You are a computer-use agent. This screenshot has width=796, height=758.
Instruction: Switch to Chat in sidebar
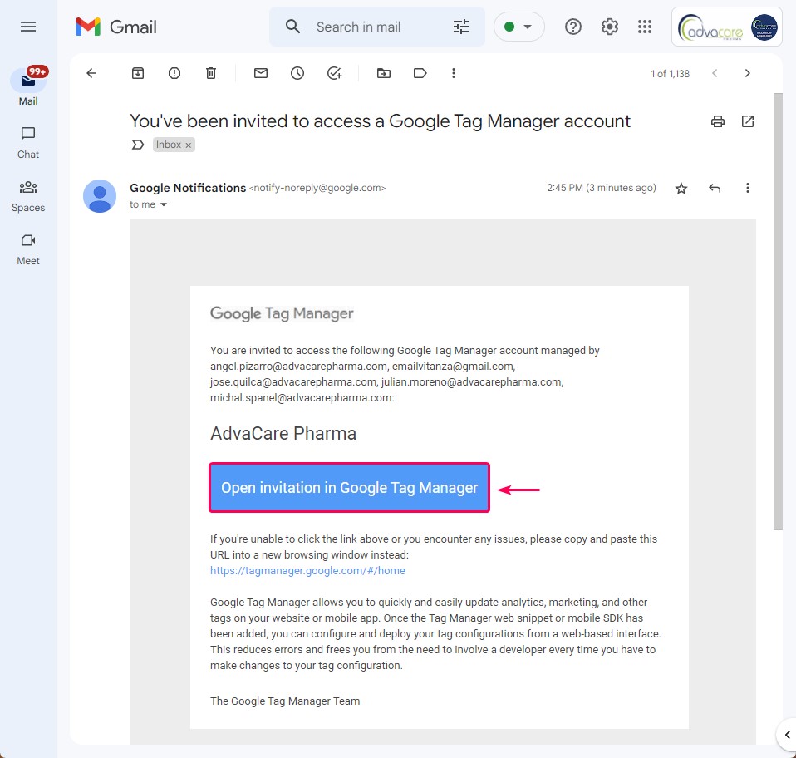tap(28, 143)
